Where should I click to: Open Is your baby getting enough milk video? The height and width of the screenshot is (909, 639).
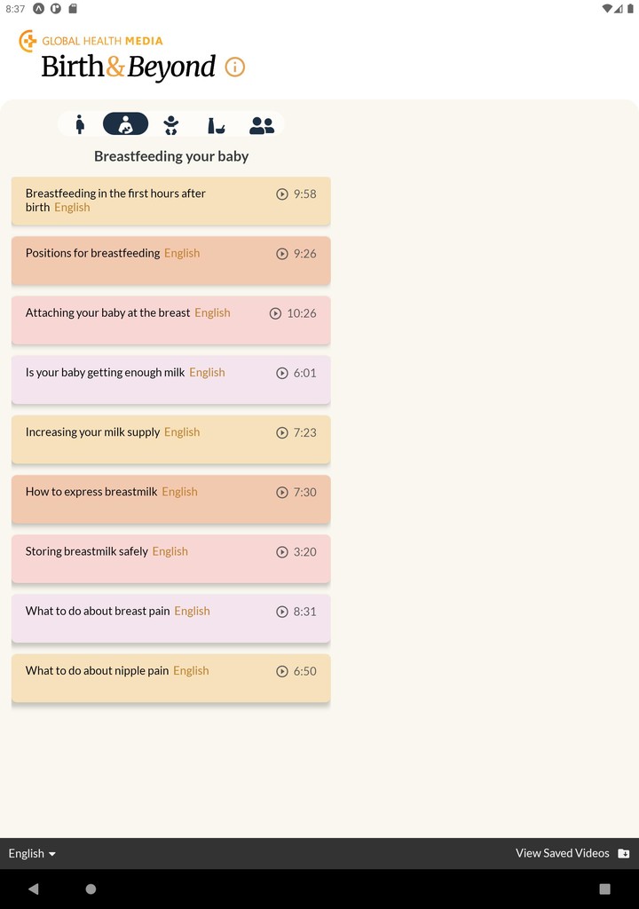105,373
